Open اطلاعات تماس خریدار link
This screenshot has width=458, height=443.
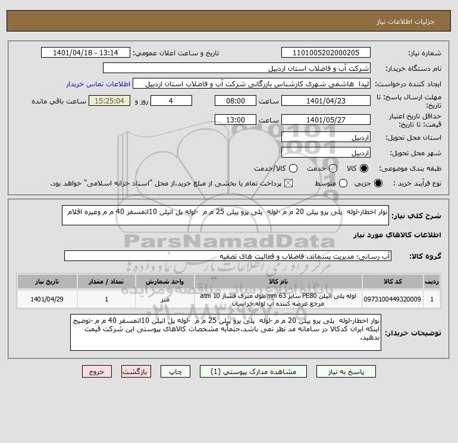click(98, 84)
